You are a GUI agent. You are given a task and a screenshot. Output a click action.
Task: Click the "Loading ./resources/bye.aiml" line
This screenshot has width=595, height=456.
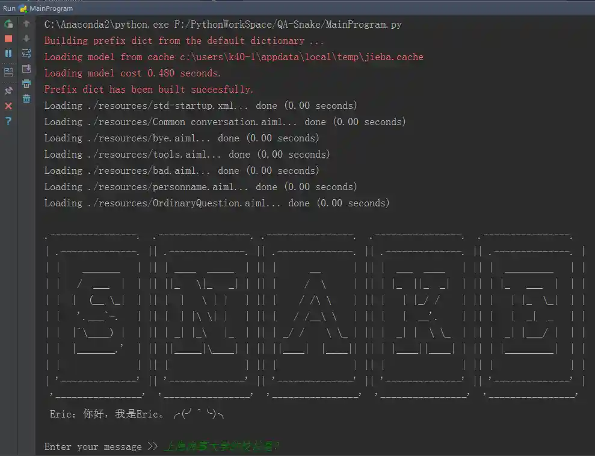[182, 138]
